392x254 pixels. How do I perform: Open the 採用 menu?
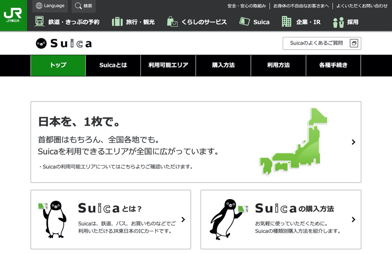[345, 22]
